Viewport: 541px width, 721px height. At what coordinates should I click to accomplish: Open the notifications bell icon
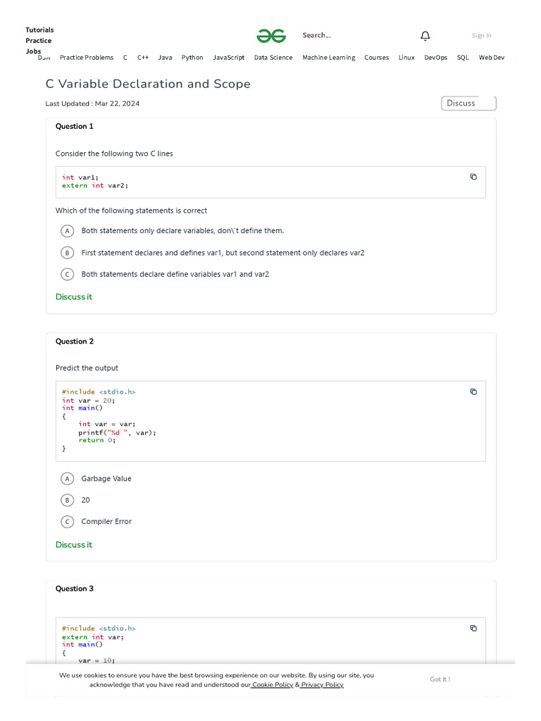(x=425, y=36)
